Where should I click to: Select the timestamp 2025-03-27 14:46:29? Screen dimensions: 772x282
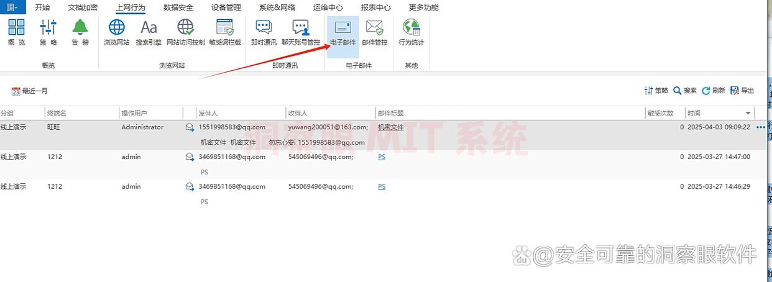[x=719, y=186]
